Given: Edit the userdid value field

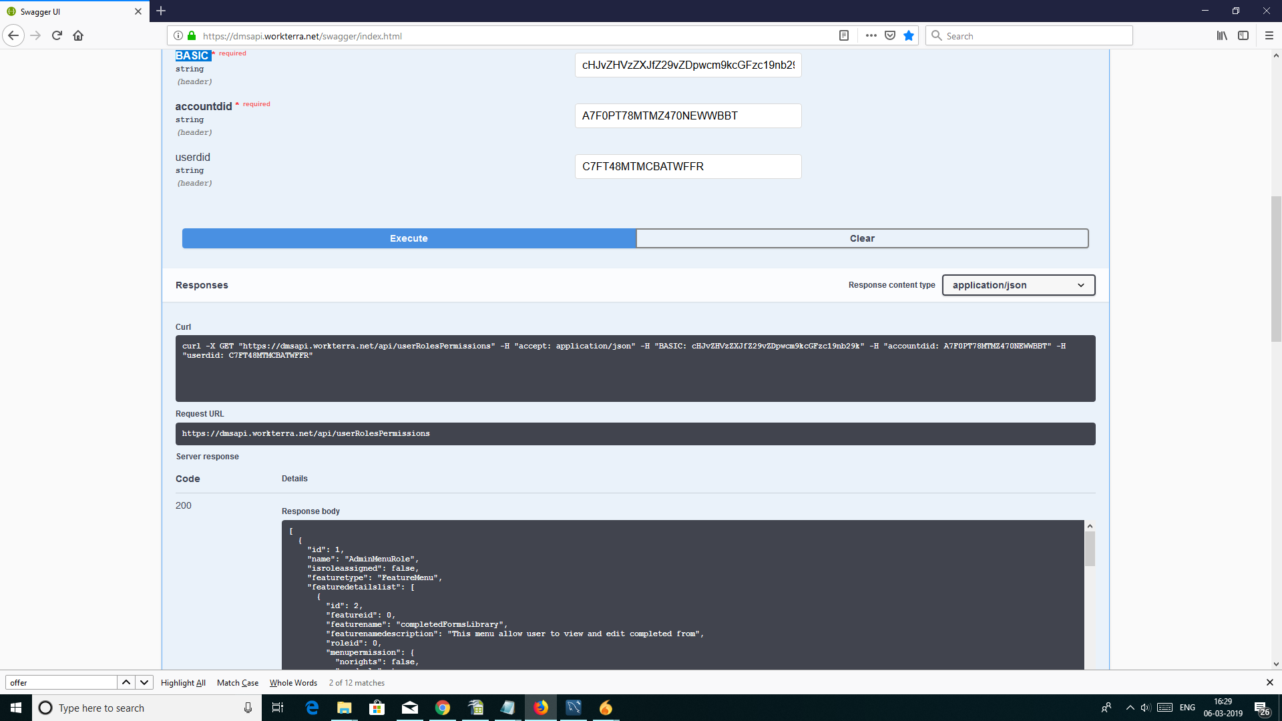Looking at the screenshot, I should point(688,166).
